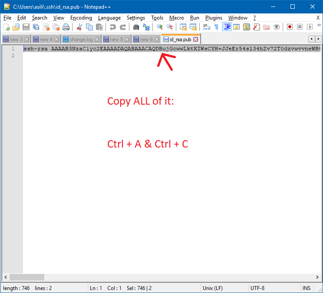Close the new 4 tab
Screen dimensions: 323x293
pyautogui.click(x=56, y=40)
